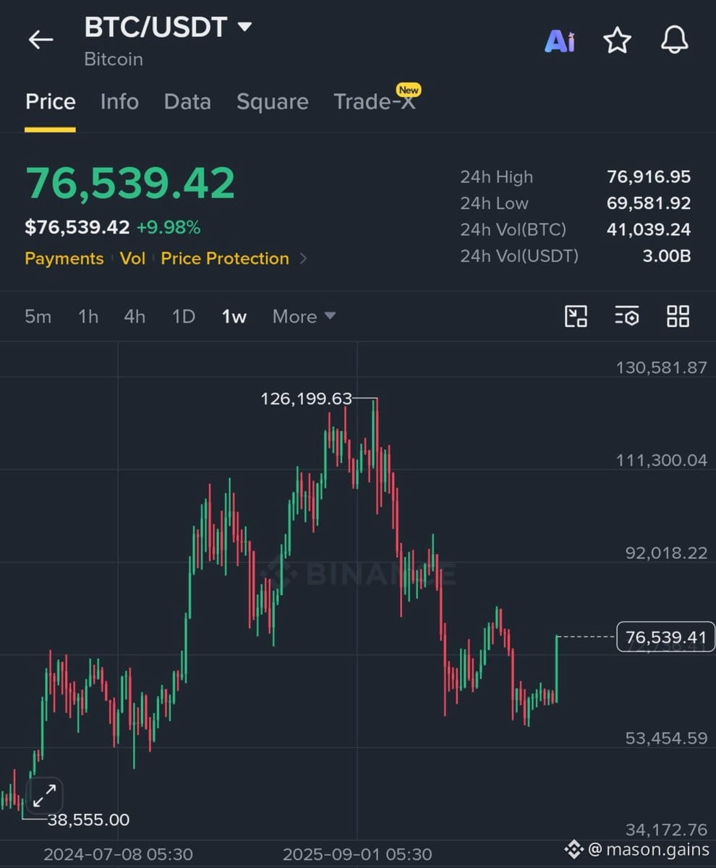Tap the Bitcoin subtitle
Viewport: 716px width, 868px height.
(114, 59)
